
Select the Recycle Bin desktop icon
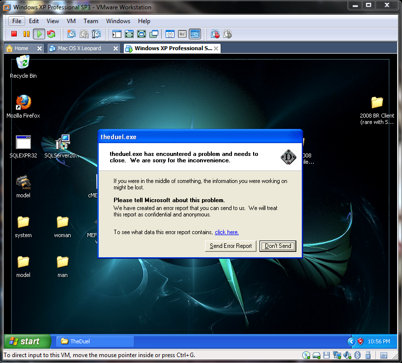pos(23,66)
